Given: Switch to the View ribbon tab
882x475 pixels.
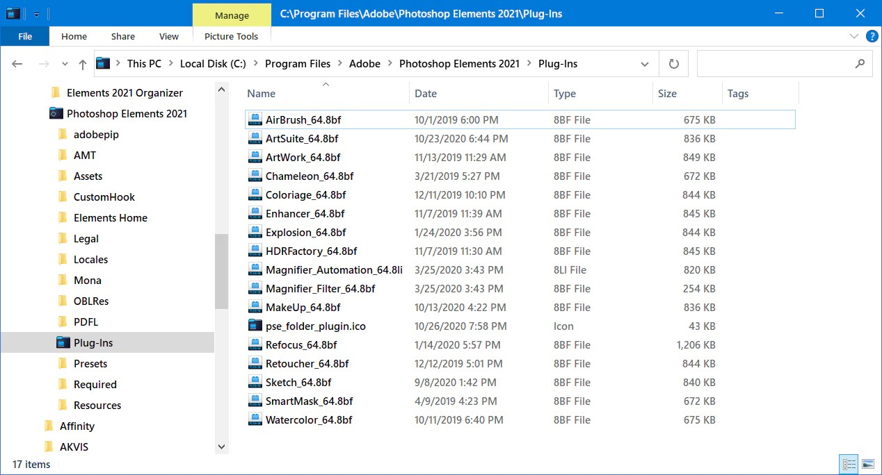Looking at the screenshot, I should (168, 37).
